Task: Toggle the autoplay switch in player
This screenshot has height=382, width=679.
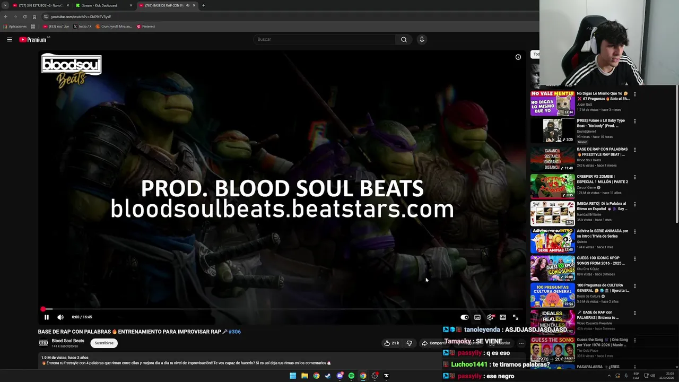Action: pos(464,317)
